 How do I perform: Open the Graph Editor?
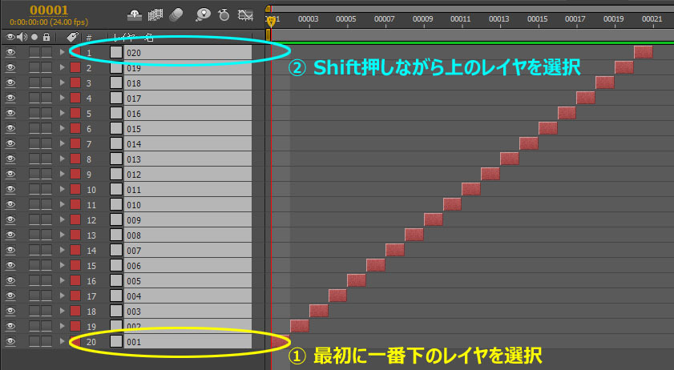(246, 14)
